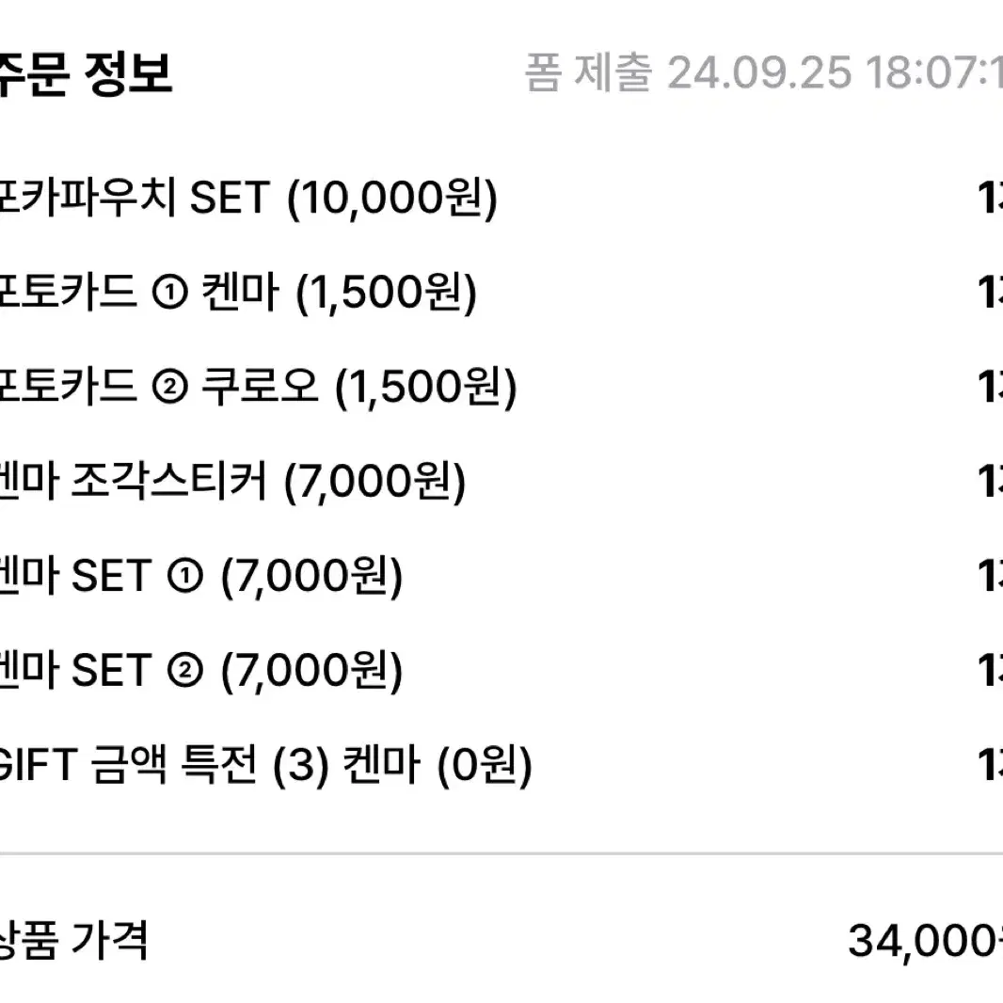The width and height of the screenshot is (1003, 1003).
Task: Tap the 상품 가격 label
Action: tap(73, 940)
